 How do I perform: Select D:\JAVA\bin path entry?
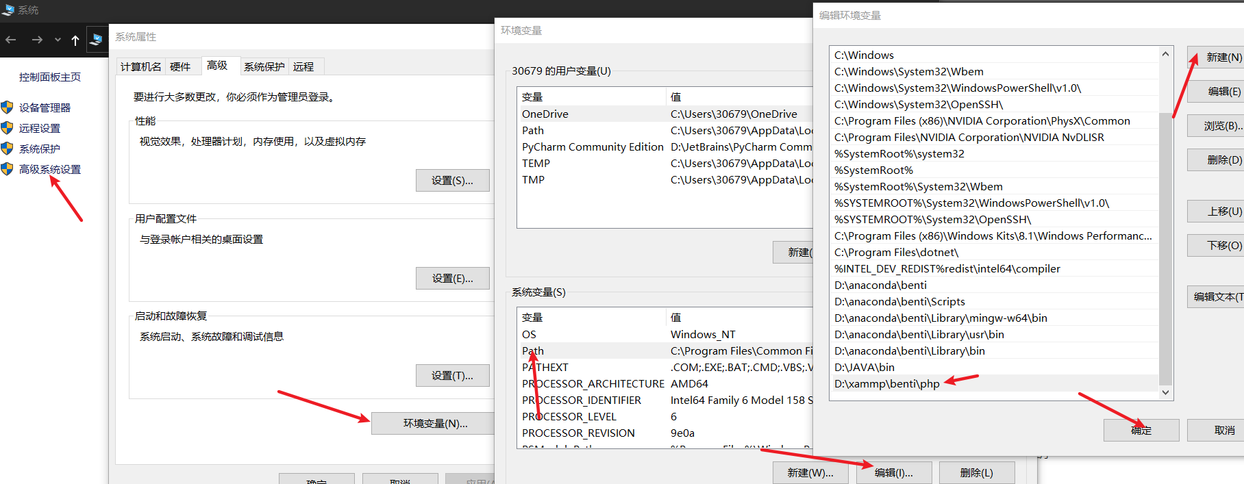point(994,368)
